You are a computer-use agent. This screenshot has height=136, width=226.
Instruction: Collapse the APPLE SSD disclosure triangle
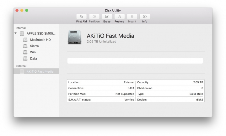click(x=16, y=33)
